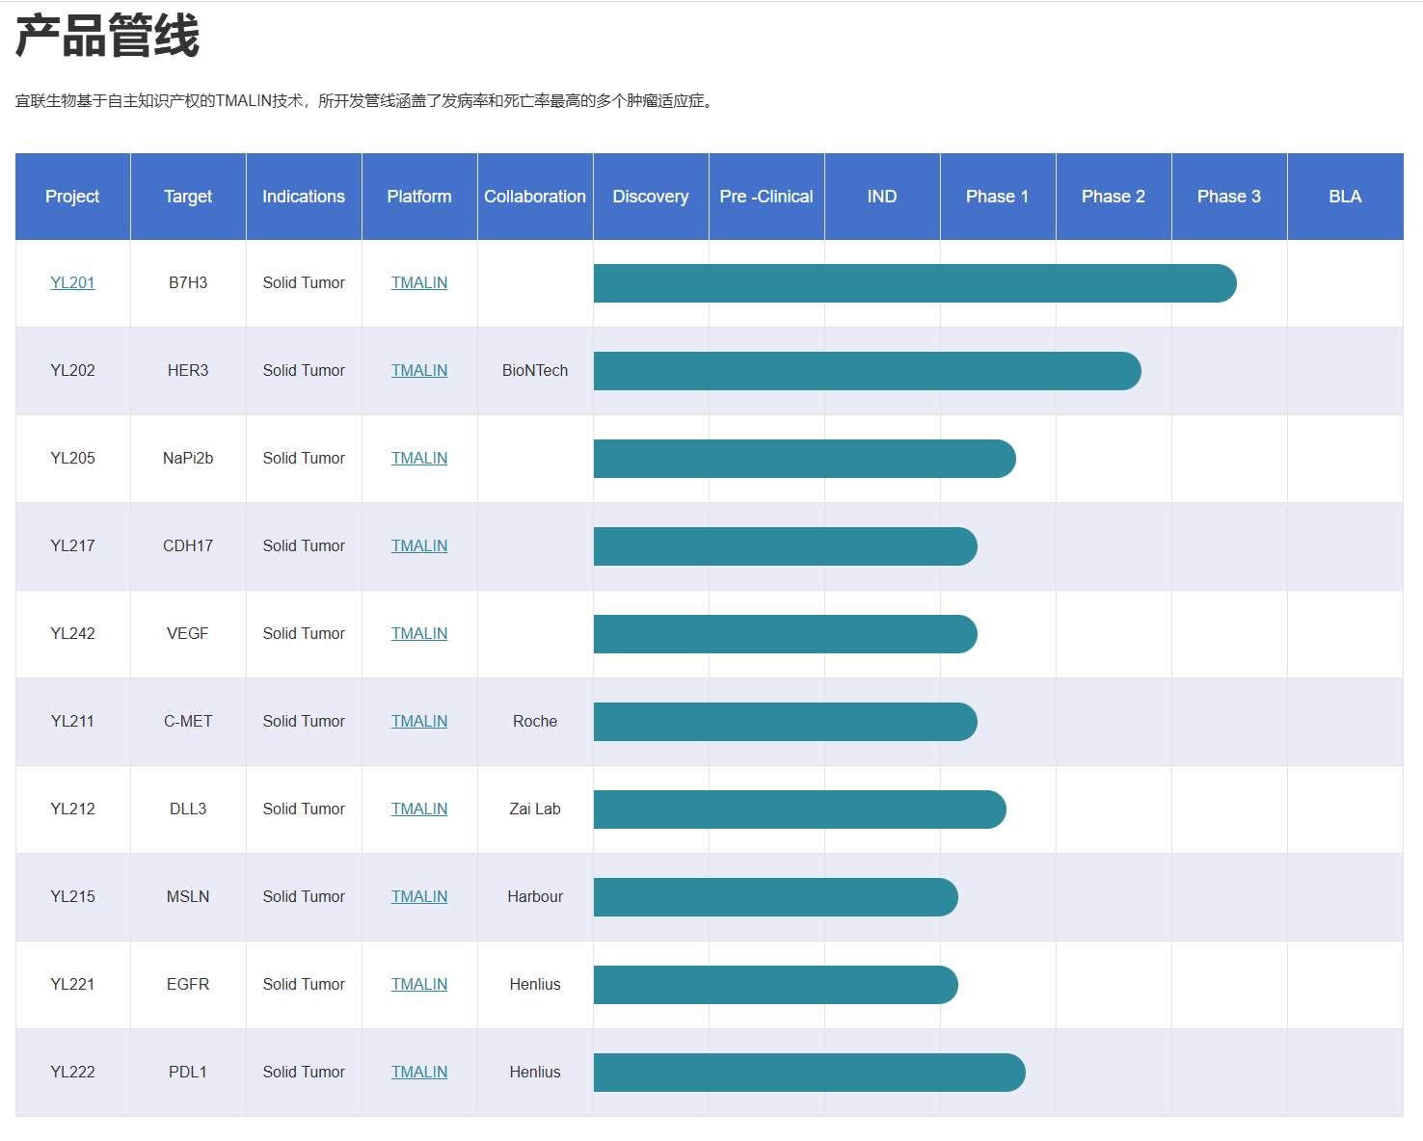
Task: Click the 产品管线 page heading
Action: [x=107, y=37]
